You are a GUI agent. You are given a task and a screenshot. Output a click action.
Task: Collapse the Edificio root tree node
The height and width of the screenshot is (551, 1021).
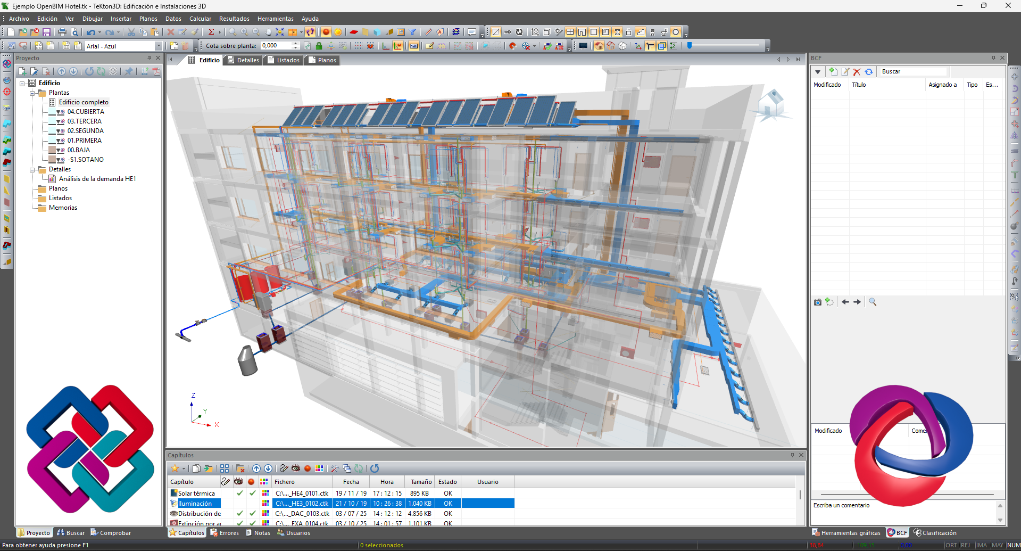(22, 83)
